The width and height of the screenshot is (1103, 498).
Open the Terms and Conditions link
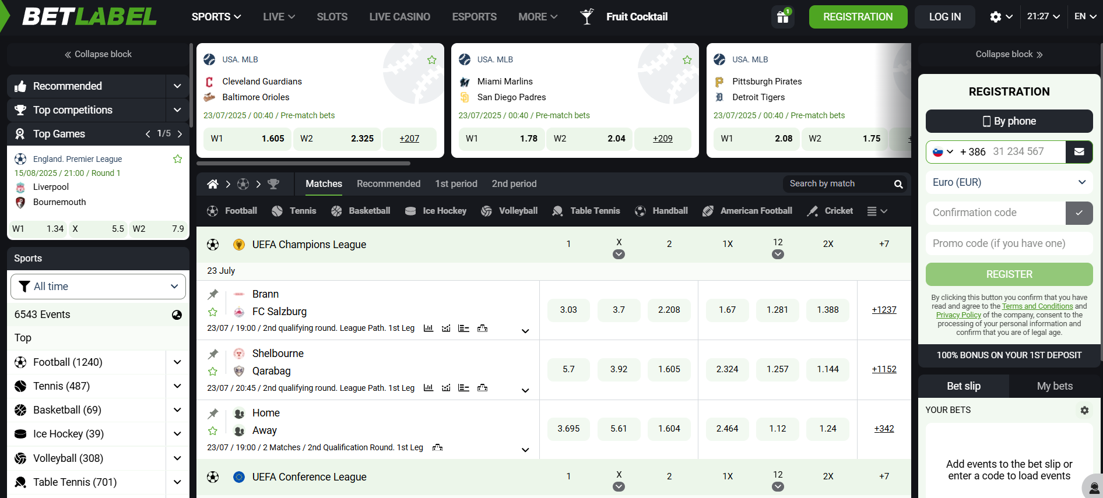coord(1037,306)
